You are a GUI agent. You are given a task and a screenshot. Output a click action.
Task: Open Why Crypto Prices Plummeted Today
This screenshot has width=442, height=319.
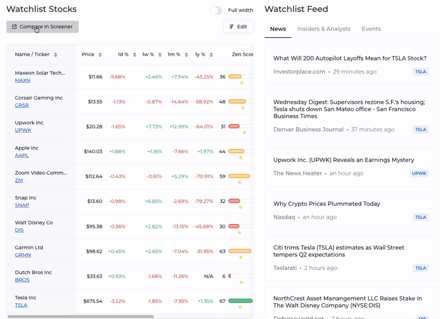point(327,204)
